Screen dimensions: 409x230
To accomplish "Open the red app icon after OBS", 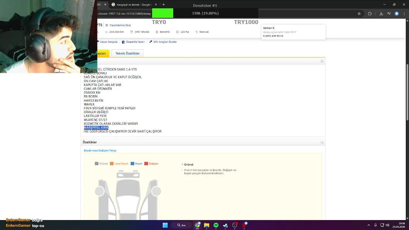I will coord(244,225).
